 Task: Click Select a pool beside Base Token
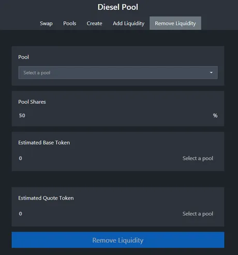coord(198,158)
